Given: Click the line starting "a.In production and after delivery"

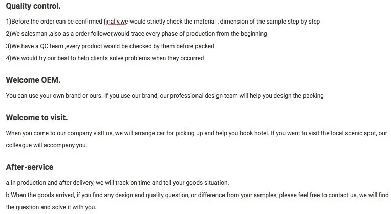Looking at the screenshot, I should tap(117, 183).
